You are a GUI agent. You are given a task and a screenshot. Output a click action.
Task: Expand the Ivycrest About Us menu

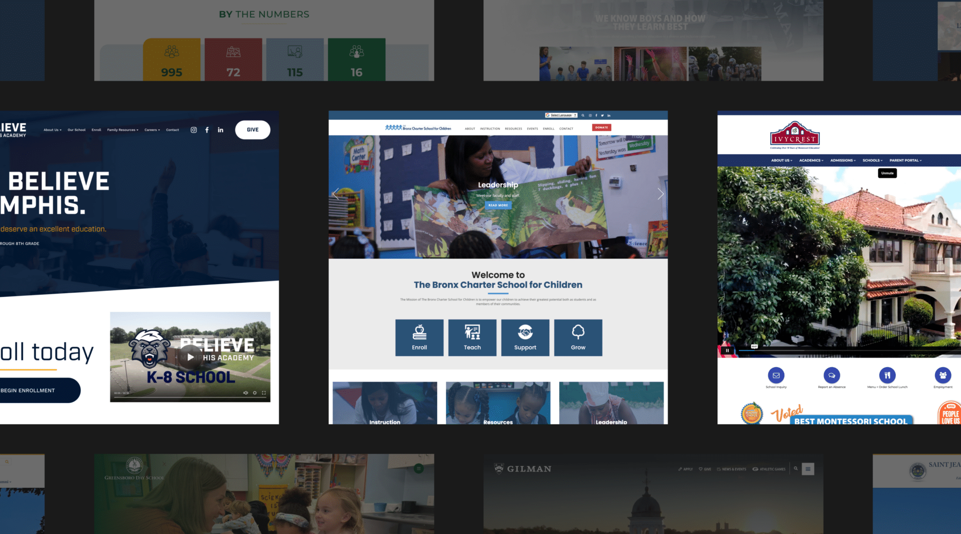point(782,161)
